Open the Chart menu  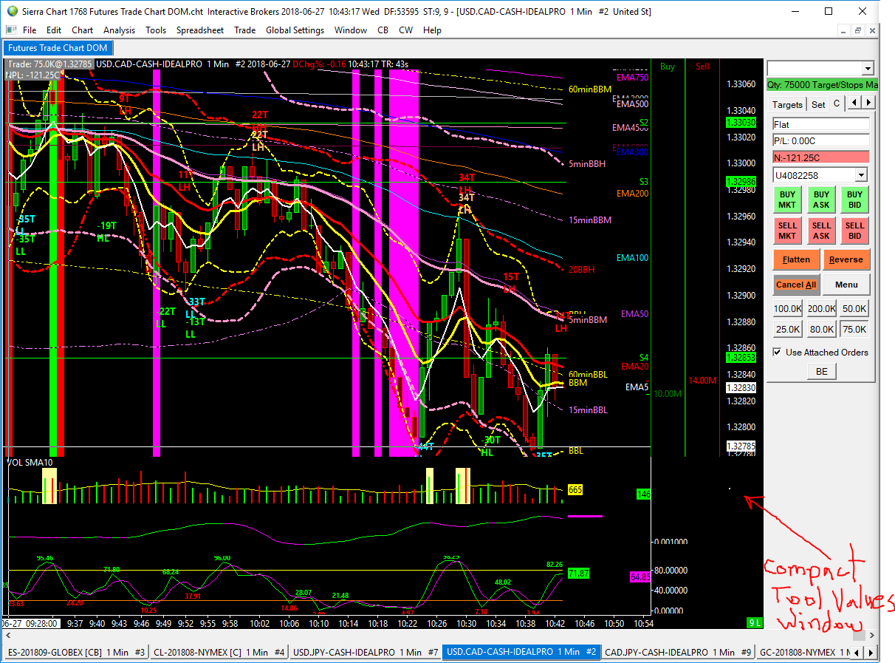point(82,30)
